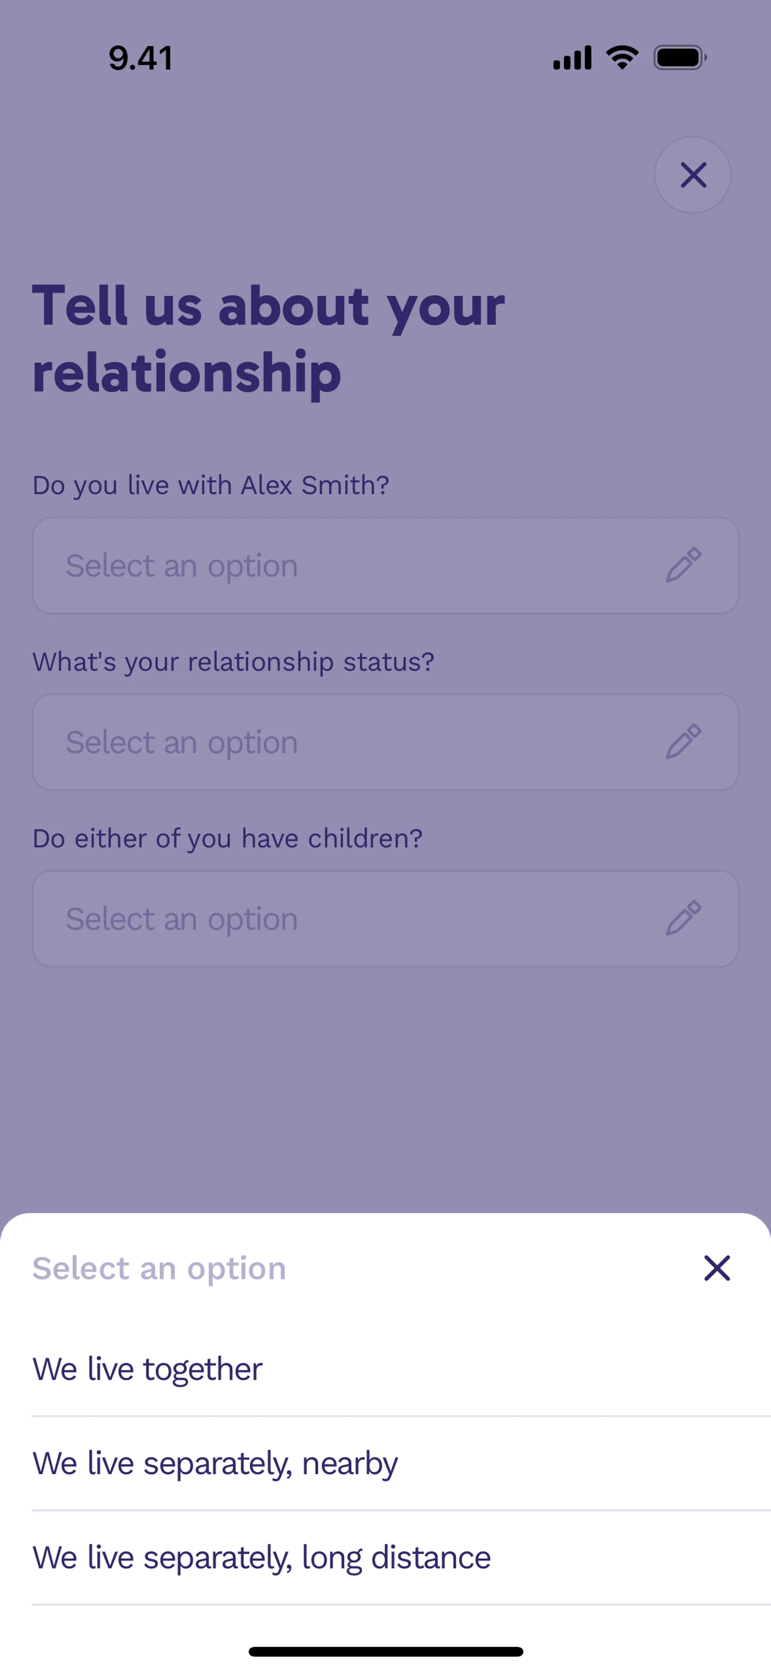Dismiss the option sheet using its X icon
This screenshot has height=1672, width=771.
click(716, 1267)
